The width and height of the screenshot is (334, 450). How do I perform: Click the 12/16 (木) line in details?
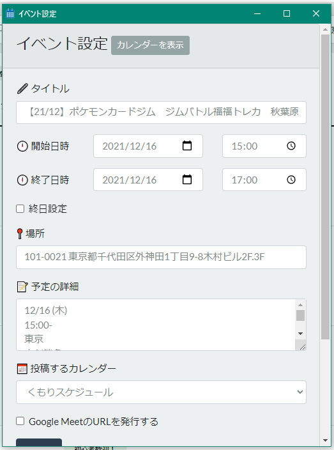coord(46,310)
